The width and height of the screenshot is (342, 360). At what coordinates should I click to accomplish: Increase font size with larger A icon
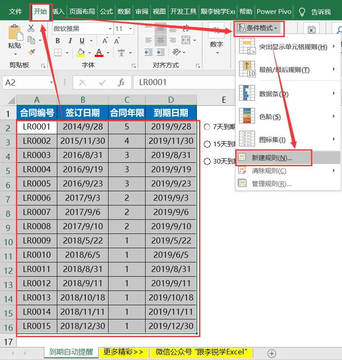(x=105, y=41)
